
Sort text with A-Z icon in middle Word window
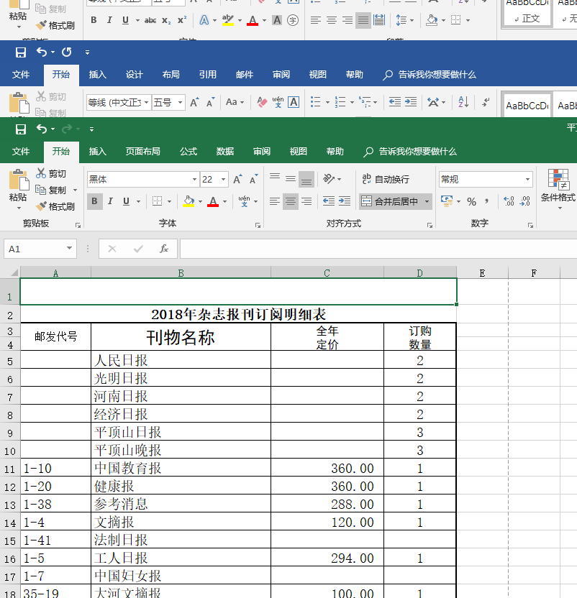[463, 102]
